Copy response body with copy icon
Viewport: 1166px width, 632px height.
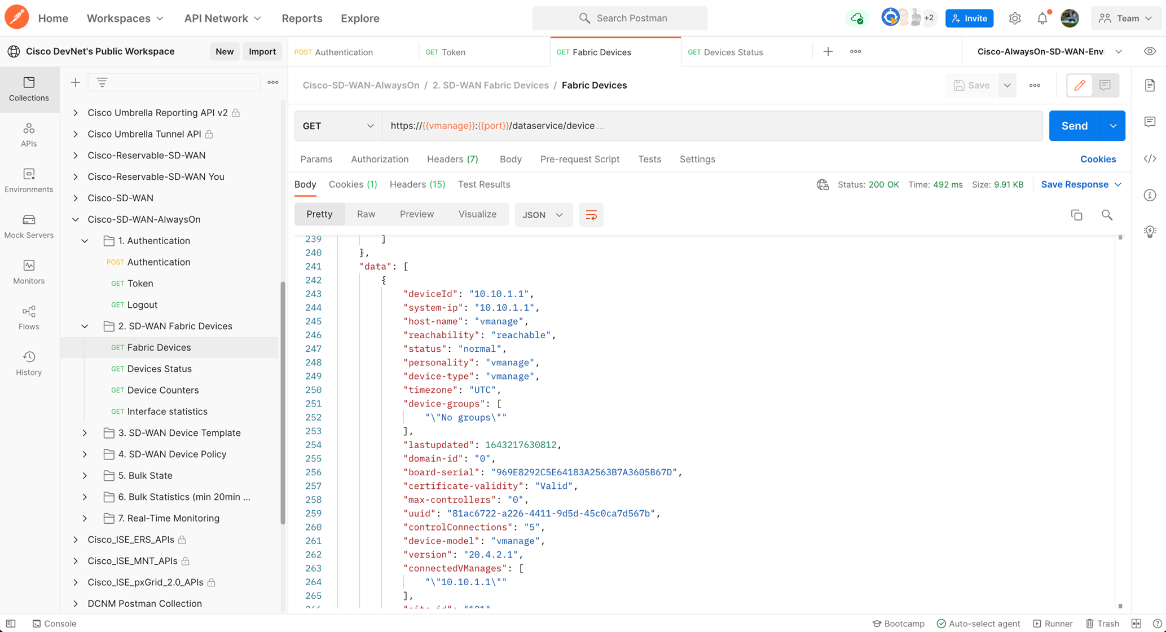coord(1076,215)
